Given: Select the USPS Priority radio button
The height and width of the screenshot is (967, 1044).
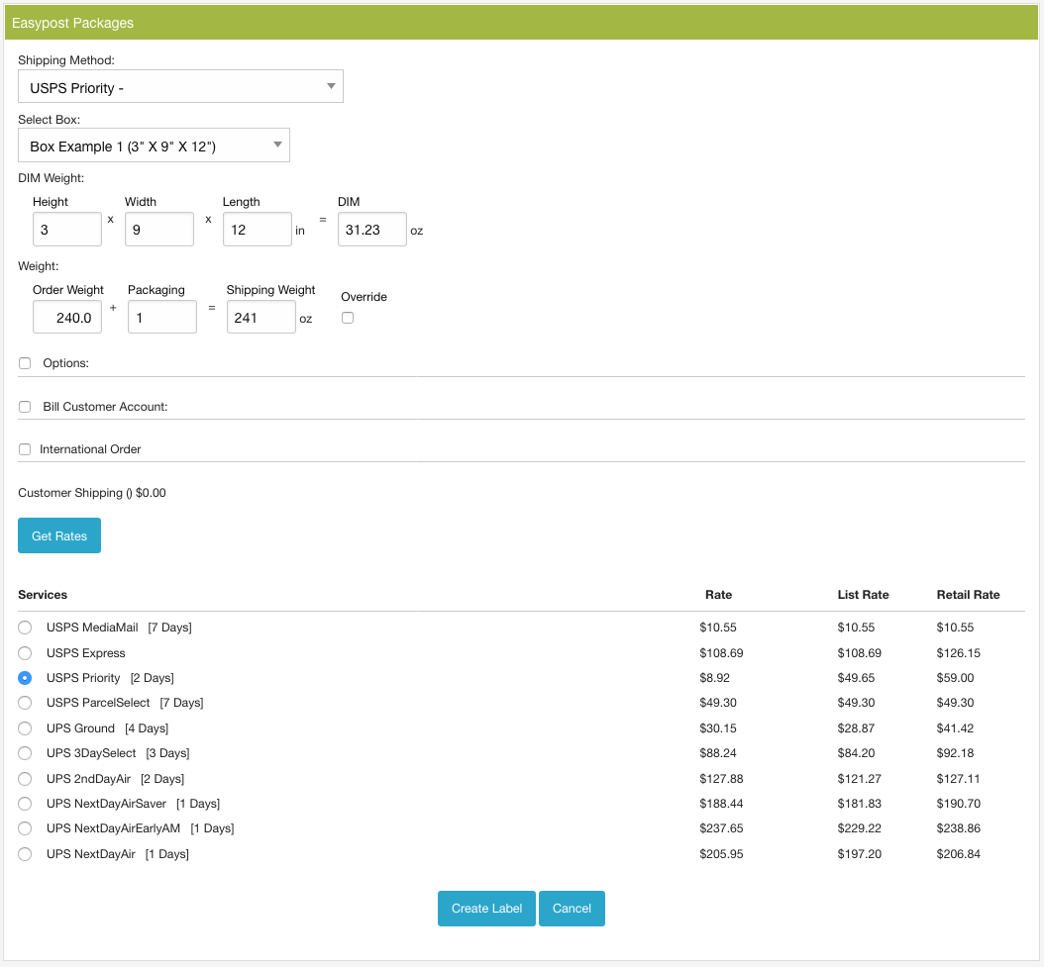Looking at the screenshot, I should 25,678.
